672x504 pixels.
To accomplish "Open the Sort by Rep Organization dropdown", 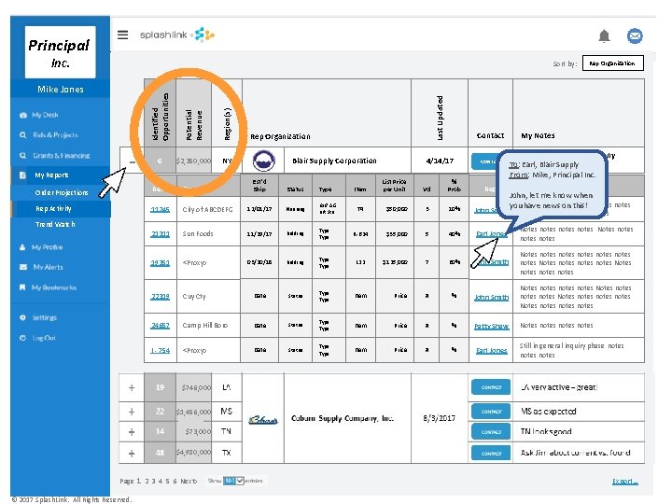I will 613,63.
